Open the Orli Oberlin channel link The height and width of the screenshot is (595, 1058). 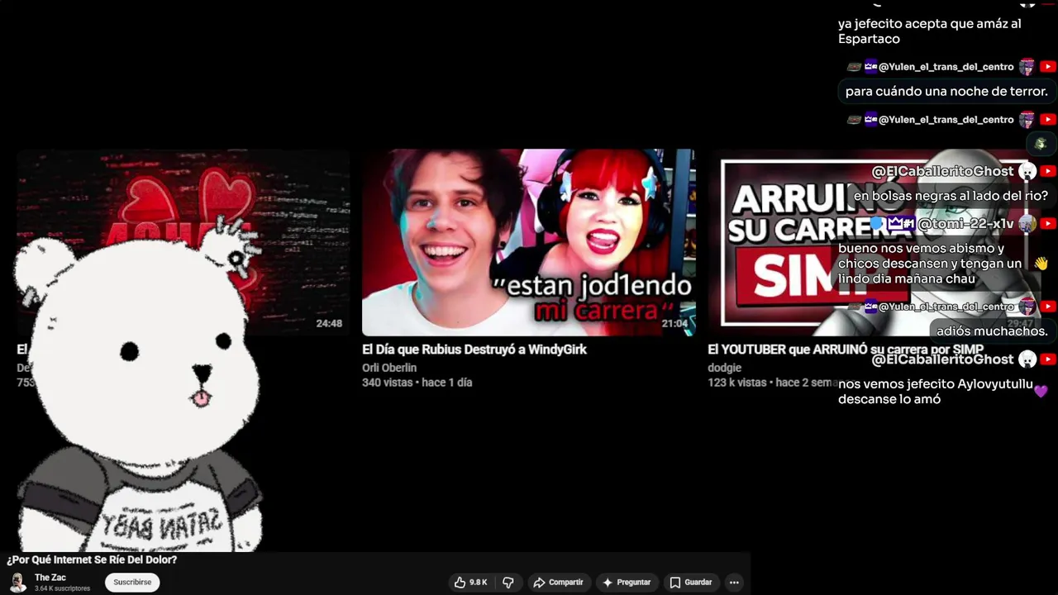[389, 368]
